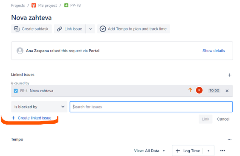Click the Tempo section heading

17,139
